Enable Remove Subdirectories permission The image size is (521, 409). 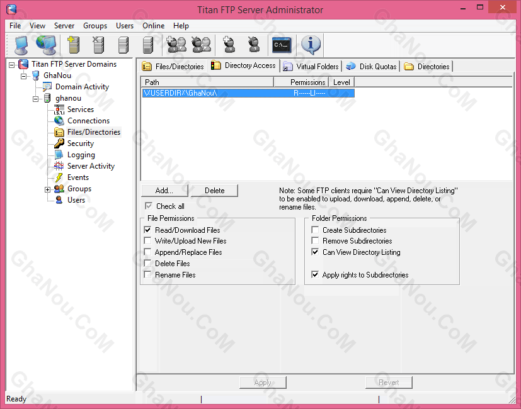click(315, 241)
